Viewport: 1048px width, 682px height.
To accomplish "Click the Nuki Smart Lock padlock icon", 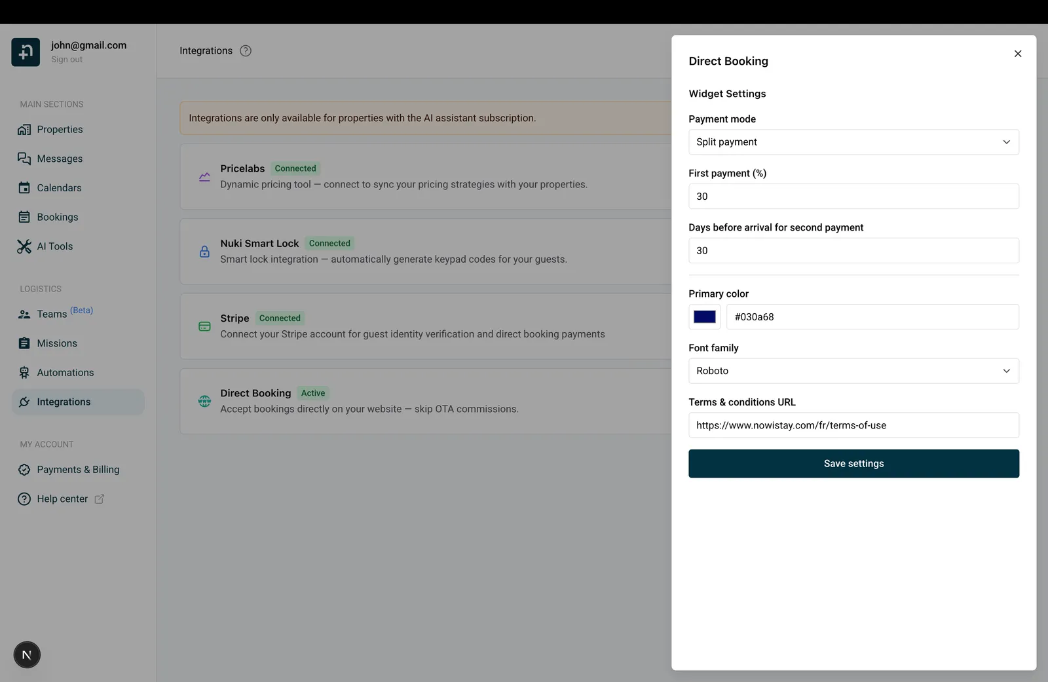I will coord(204,252).
